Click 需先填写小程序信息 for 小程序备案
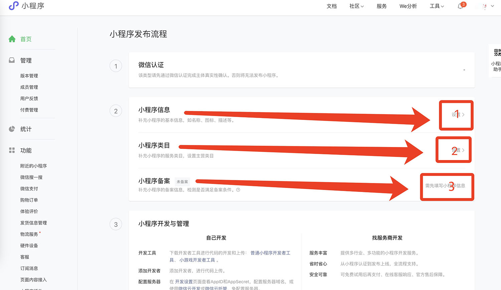This screenshot has width=501, height=290. pyautogui.click(x=445, y=186)
